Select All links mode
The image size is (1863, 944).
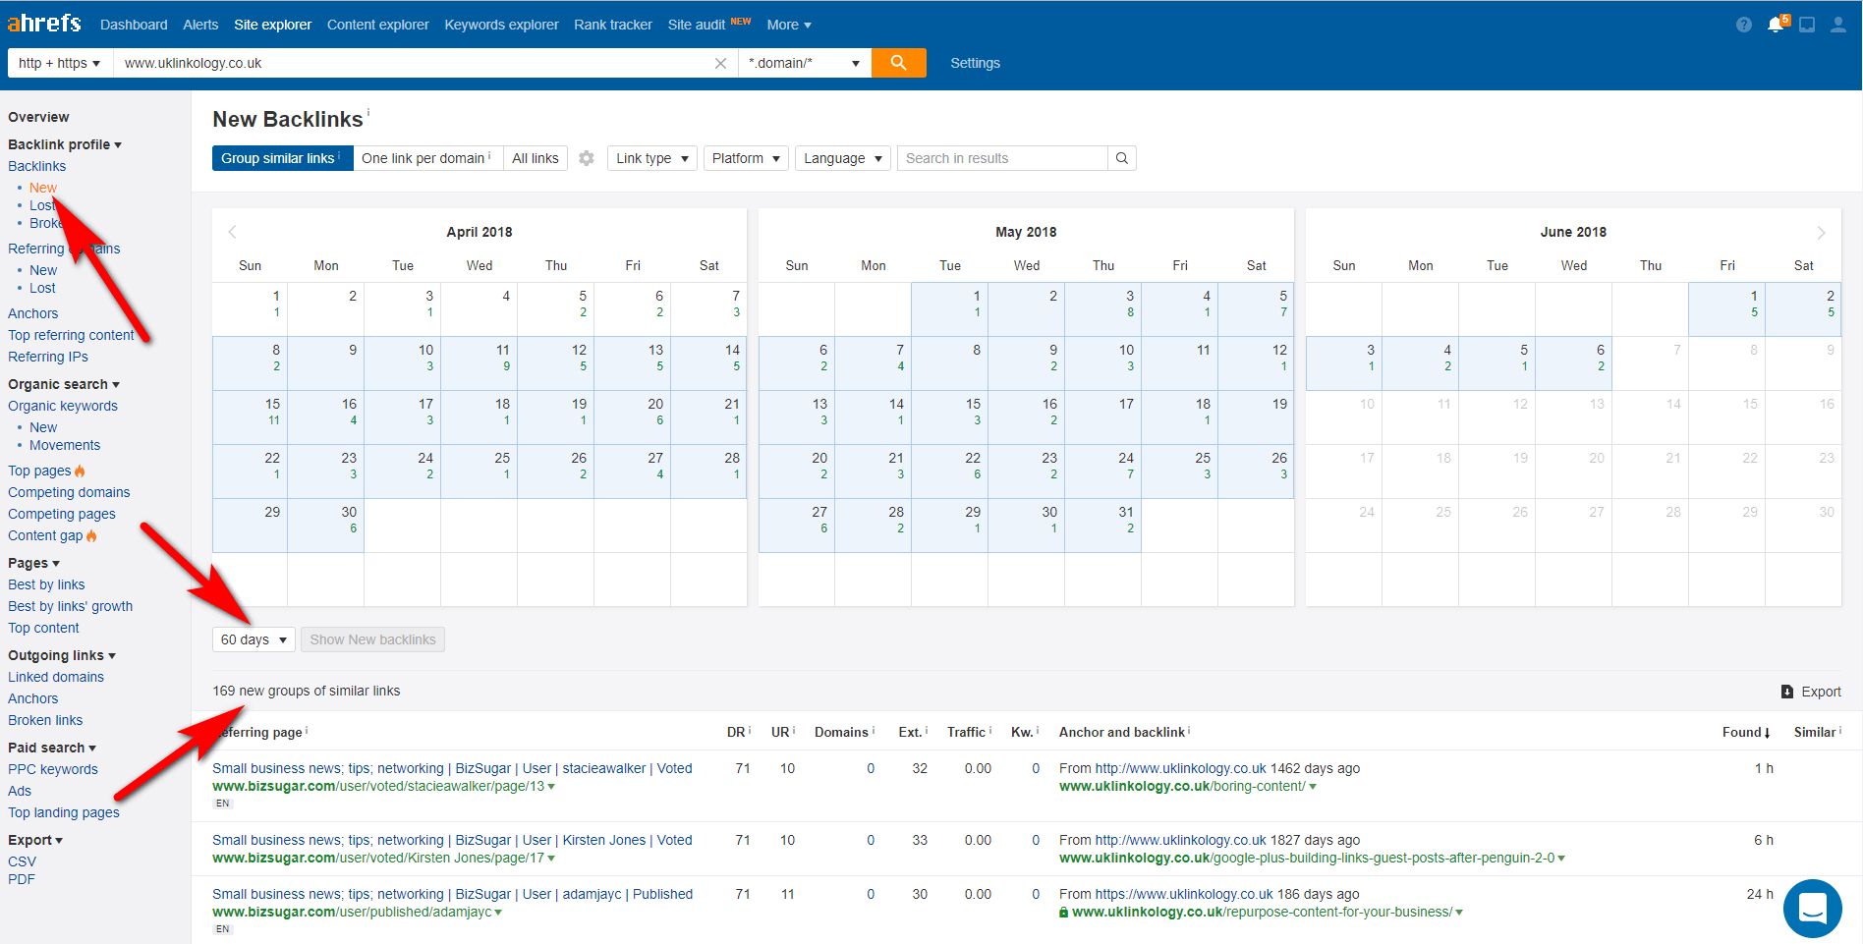click(x=536, y=158)
